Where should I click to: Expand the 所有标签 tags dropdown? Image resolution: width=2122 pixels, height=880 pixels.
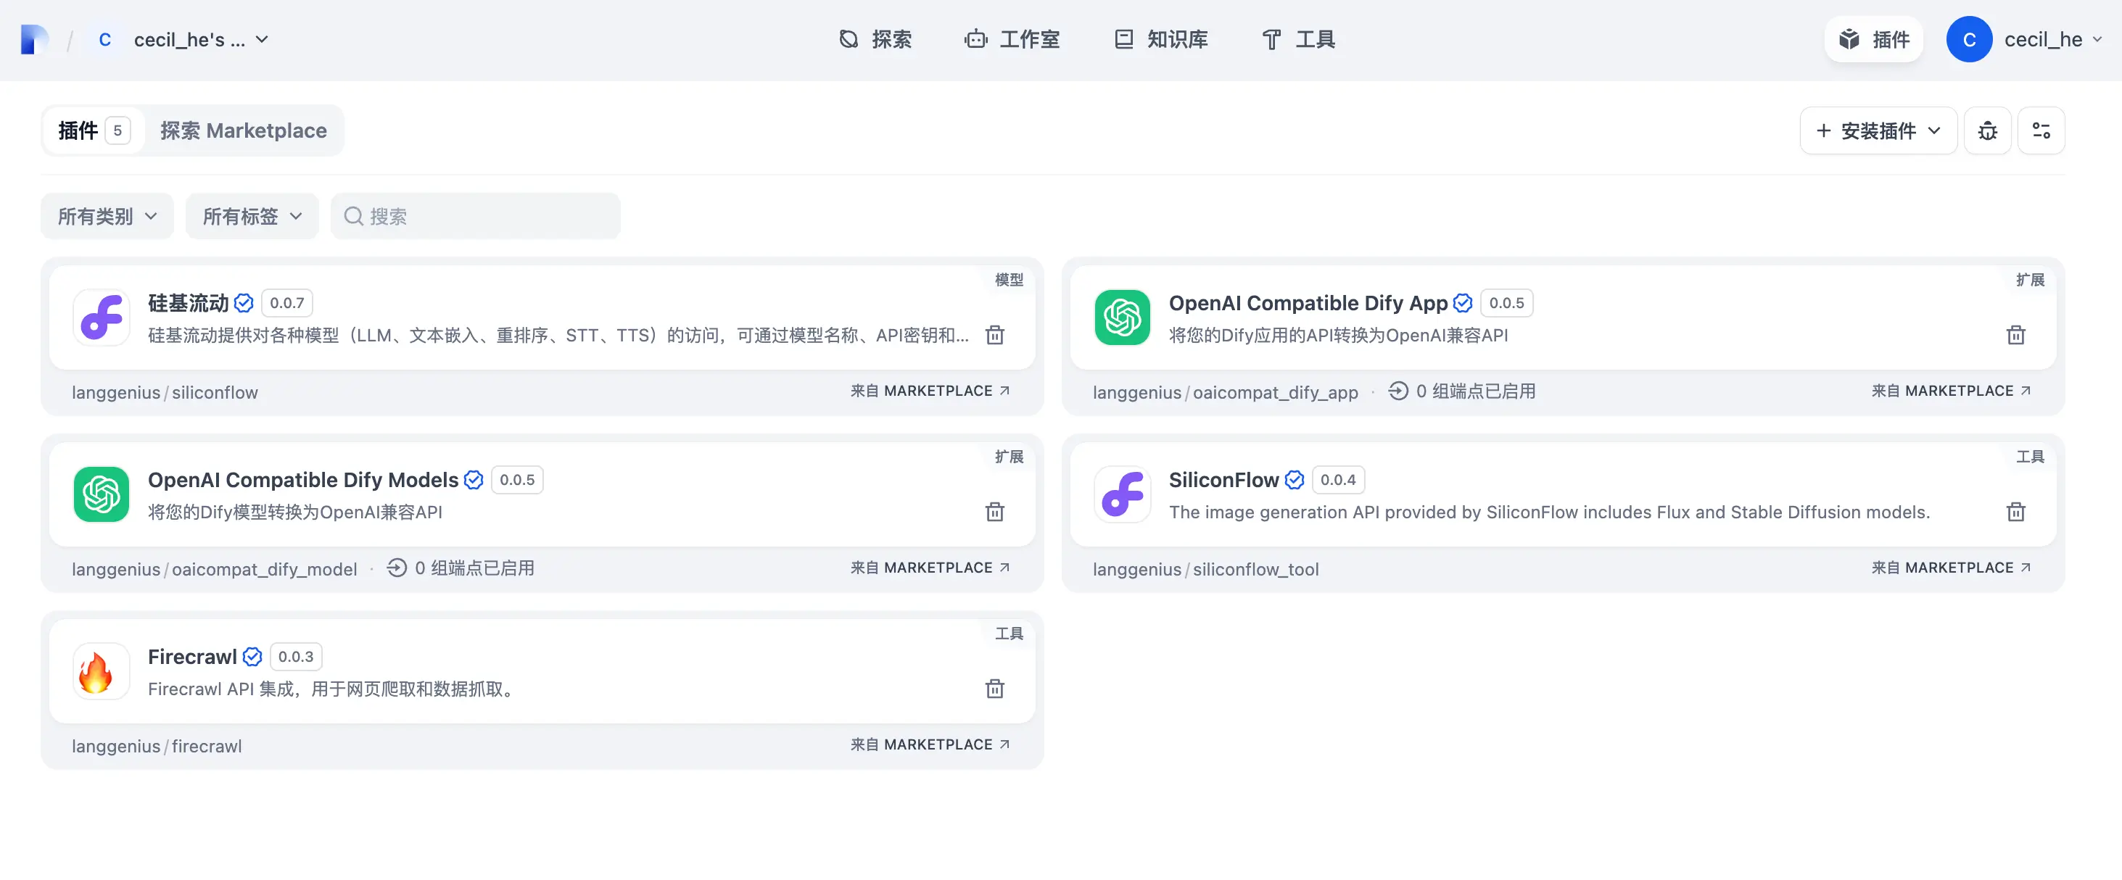[252, 217]
